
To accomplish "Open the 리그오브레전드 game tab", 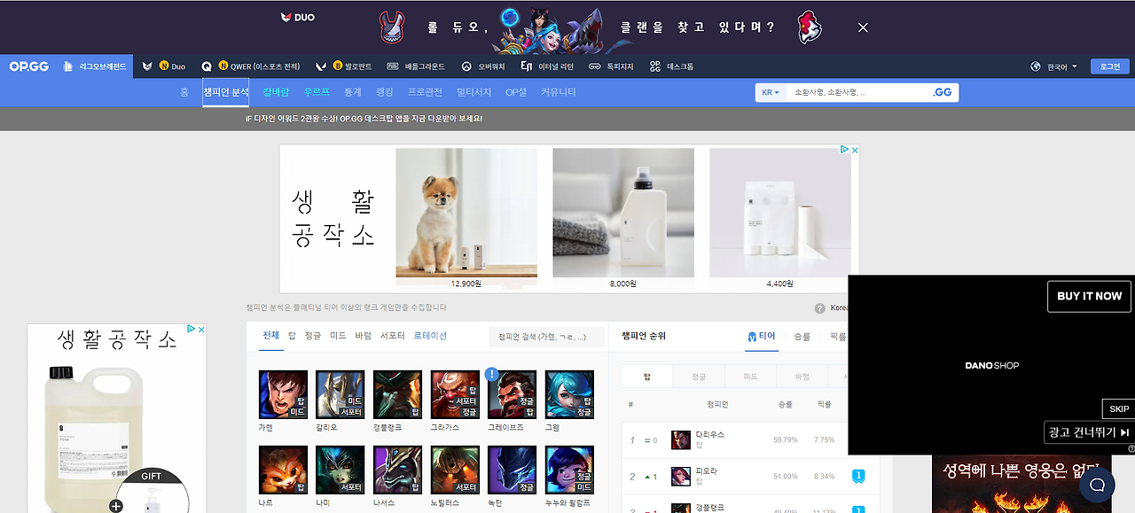I will [96, 66].
